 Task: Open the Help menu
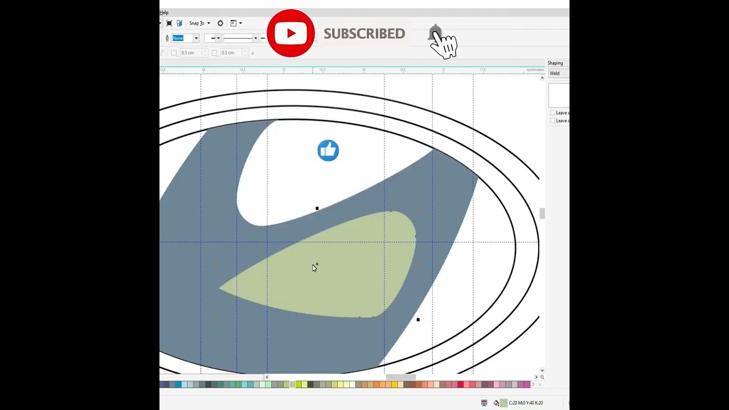(164, 13)
